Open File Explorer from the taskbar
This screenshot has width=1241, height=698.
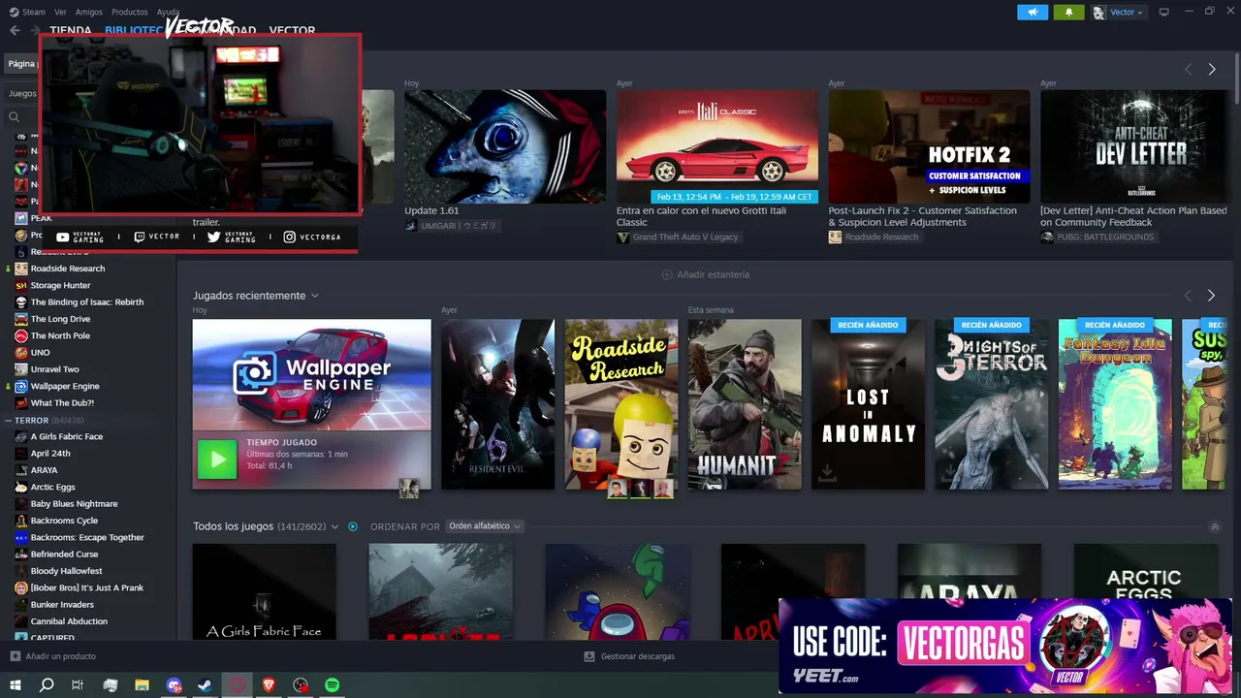142,685
